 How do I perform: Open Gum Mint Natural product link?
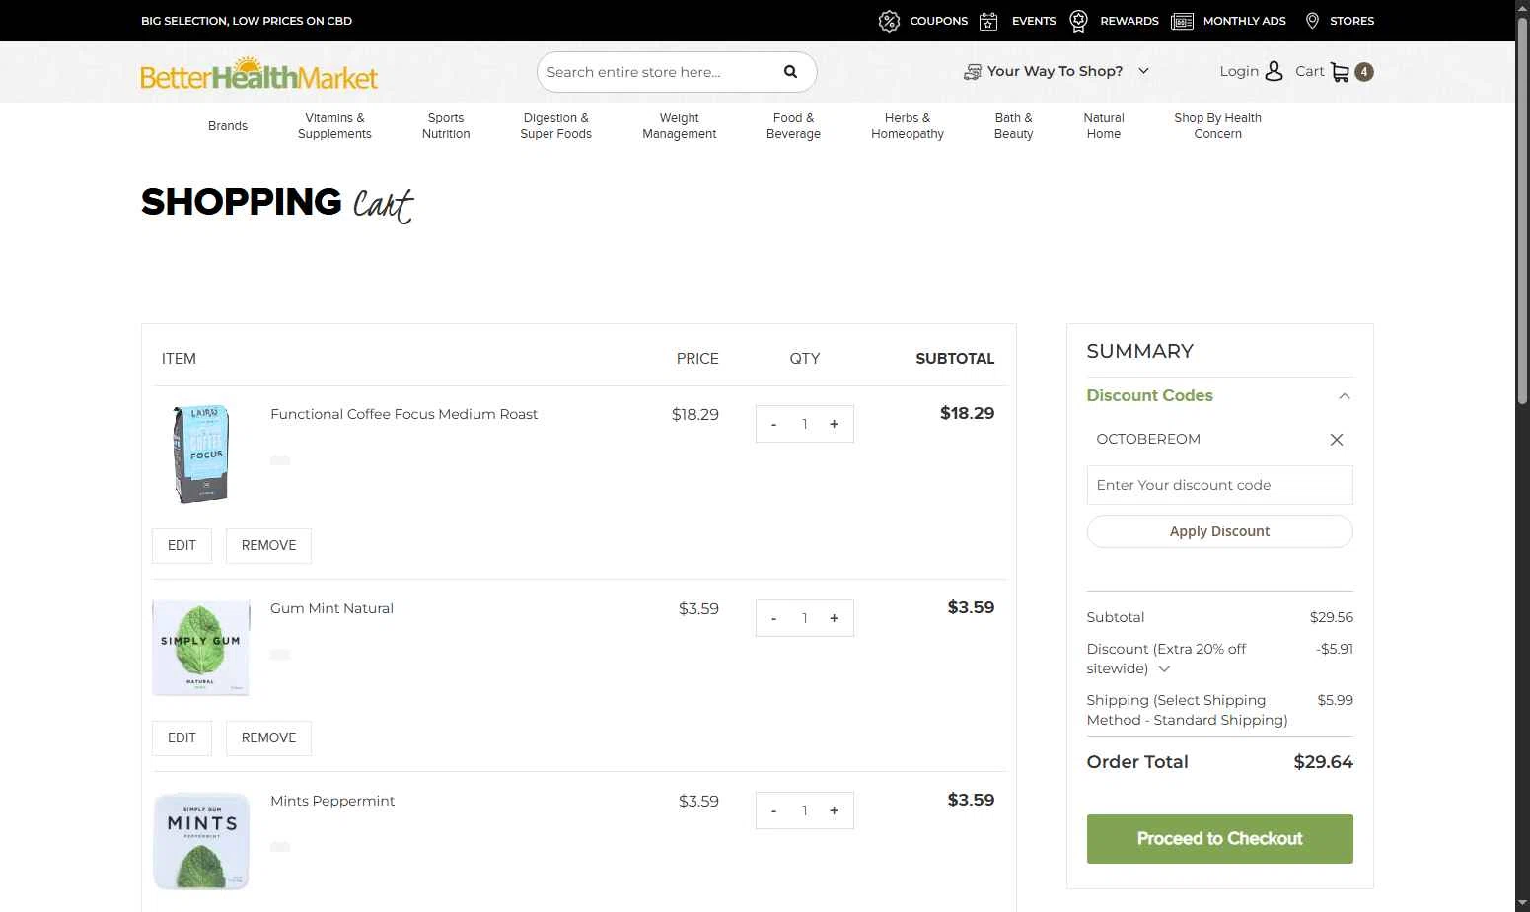331,608
